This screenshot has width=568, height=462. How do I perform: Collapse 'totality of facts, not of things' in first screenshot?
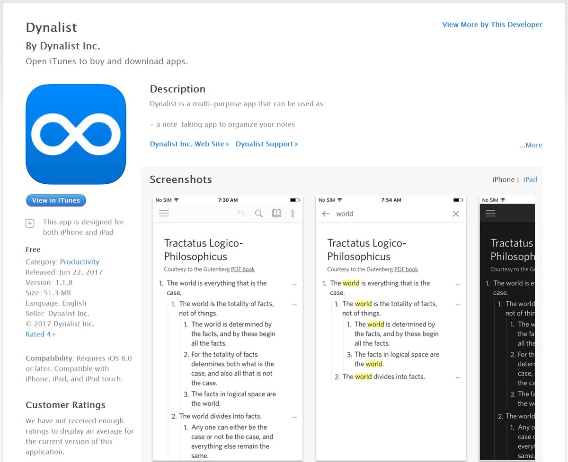(294, 305)
